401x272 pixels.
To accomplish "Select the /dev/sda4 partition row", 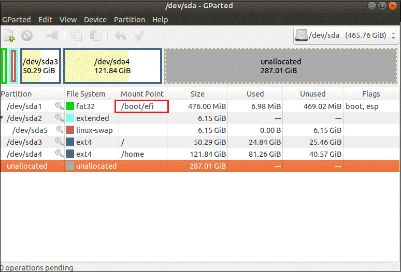I will click(x=200, y=154).
